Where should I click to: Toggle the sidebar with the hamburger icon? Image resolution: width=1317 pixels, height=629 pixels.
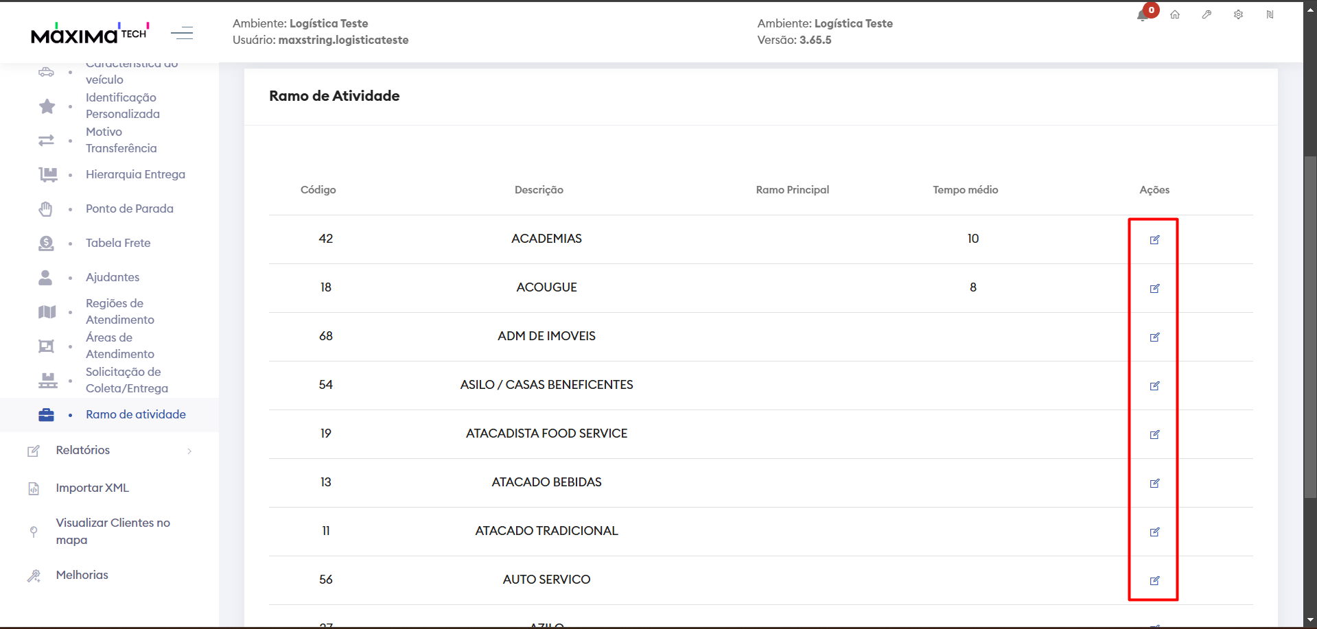click(x=182, y=32)
